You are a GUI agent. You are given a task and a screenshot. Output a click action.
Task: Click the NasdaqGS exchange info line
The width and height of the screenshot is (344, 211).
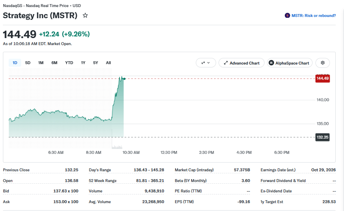tap(42, 6)
